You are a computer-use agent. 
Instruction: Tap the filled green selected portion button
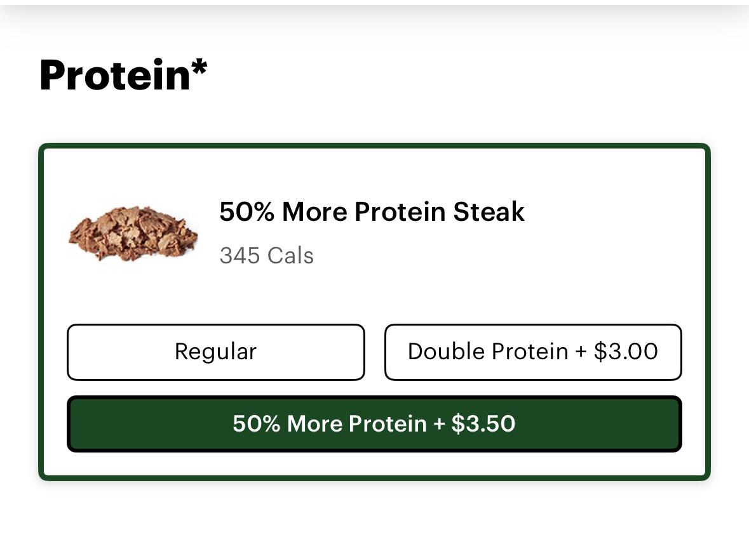click(x=374, y=424)
